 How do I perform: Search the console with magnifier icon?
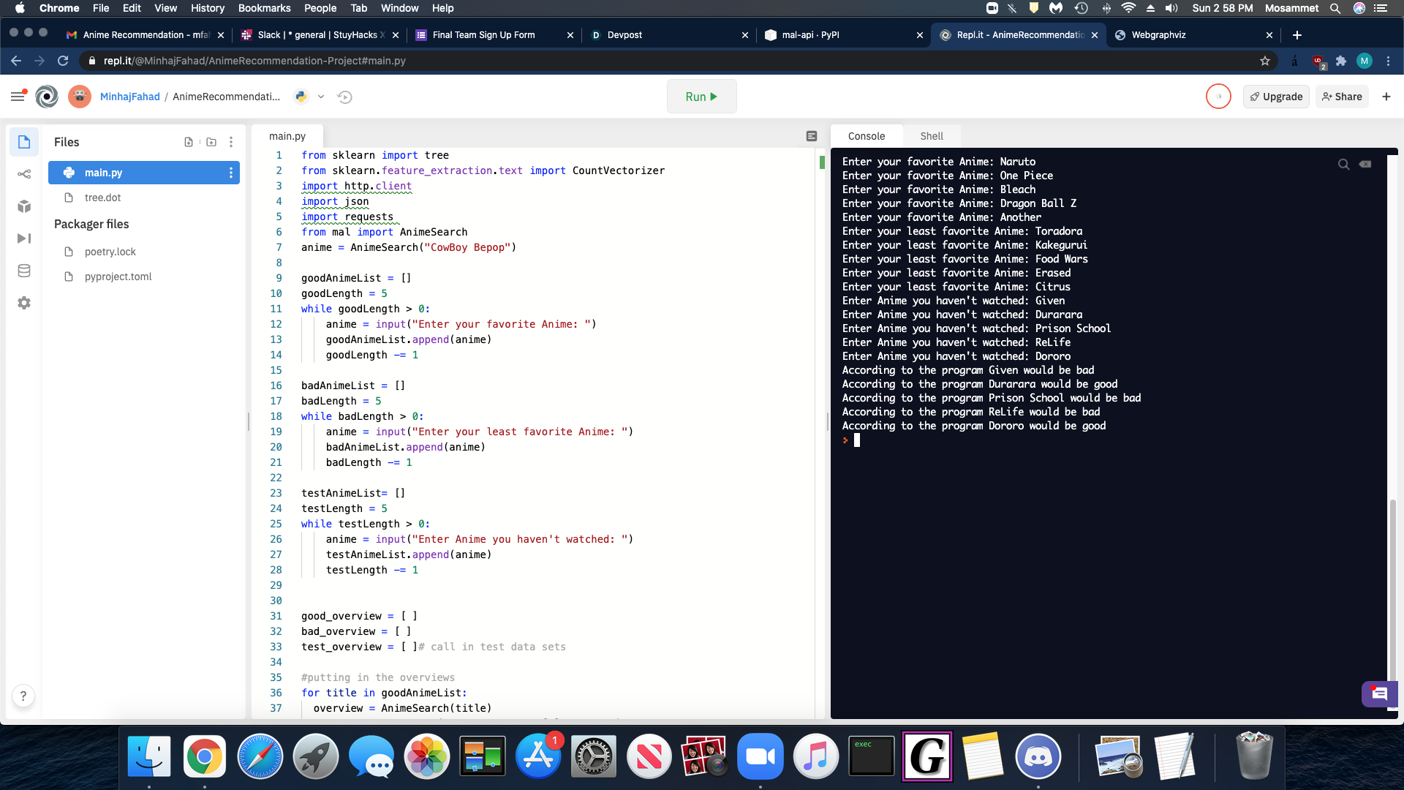click(x=1343, y=164)
